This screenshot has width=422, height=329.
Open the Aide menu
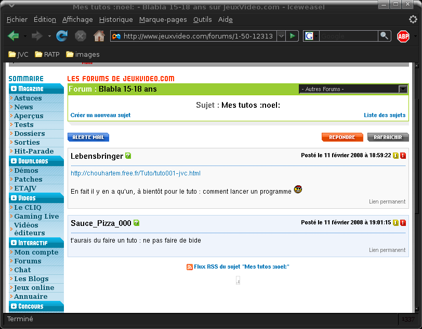point(225,19)
